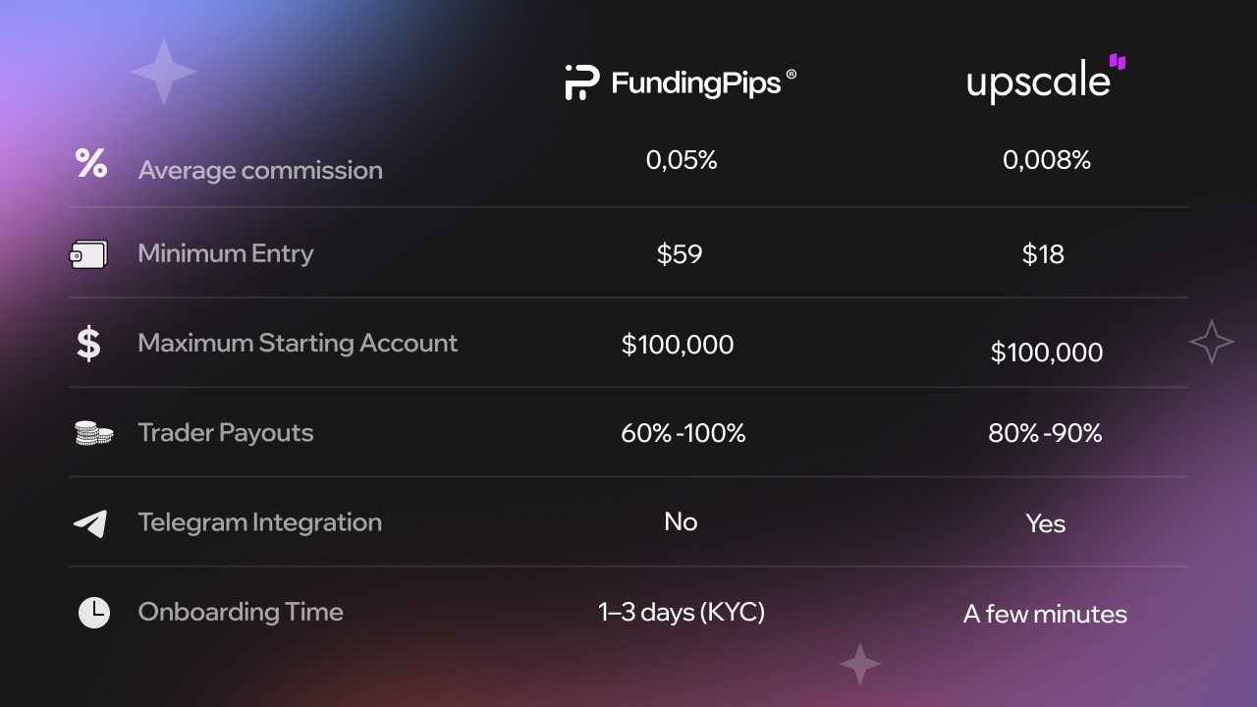The height and width of the screenshot is (707, 1257).
Task: Click the wallet icon next to Minimum Entry
Action: pyautogui.click(x=88, y=254)
